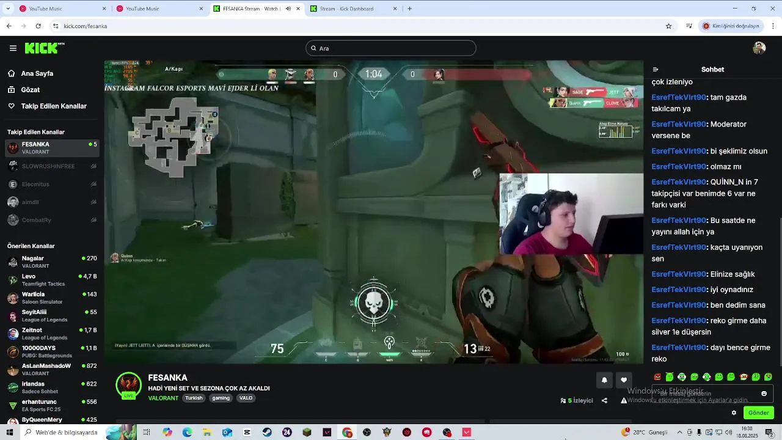Open File Explorer from the taskbar
This screenshot has height=440, width=782.
pyautogui.click(x=207, y=432)
